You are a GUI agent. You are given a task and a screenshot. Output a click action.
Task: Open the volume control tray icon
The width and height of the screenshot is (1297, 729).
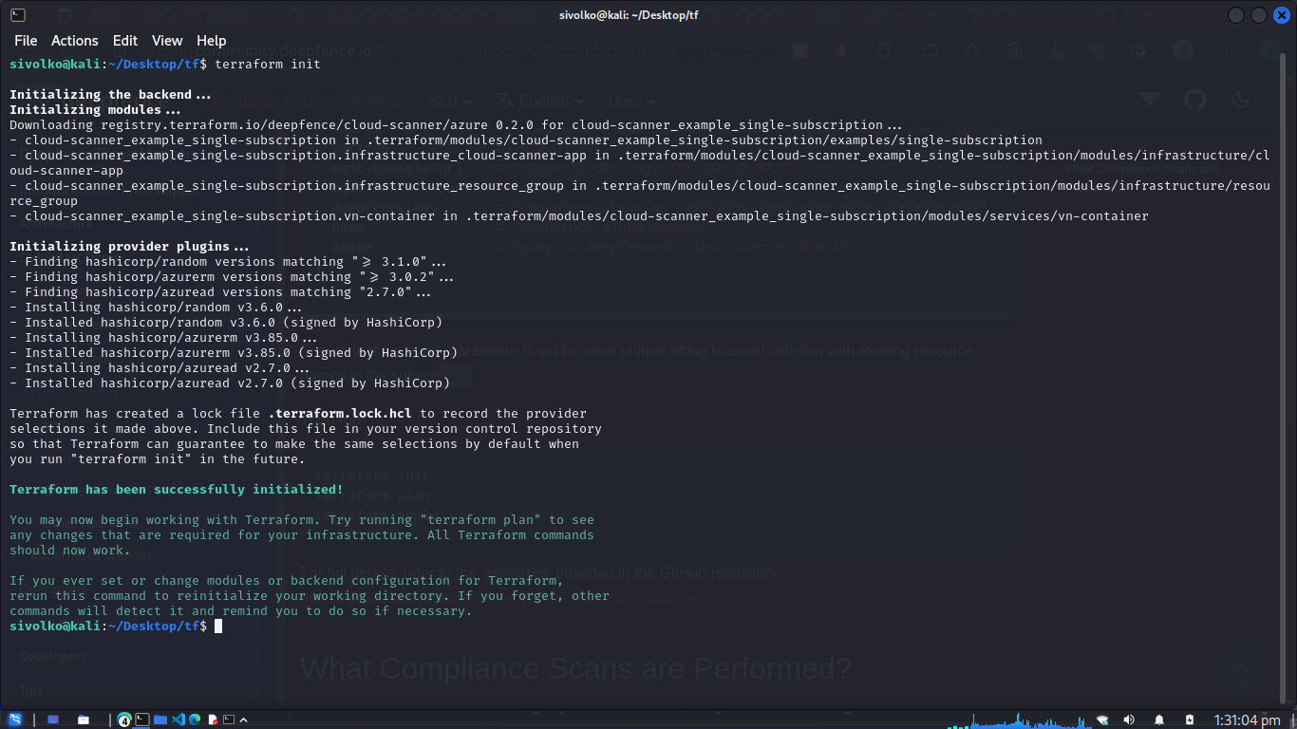[x=1129, y=720]
